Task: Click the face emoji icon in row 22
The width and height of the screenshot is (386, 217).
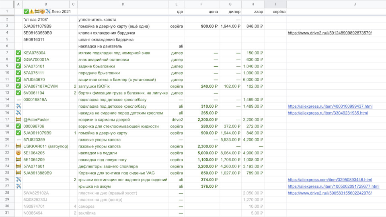Action: pyautogui.click(x=18, y=153)
